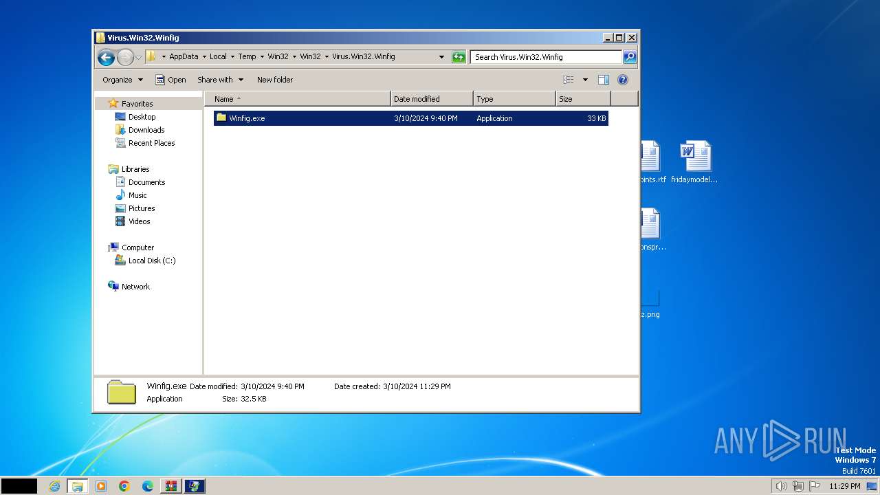The height and width of the screenshot is (495, 880).
Task: Click the Search Virus.Win32.Winfig field
Action: [547, 57]
